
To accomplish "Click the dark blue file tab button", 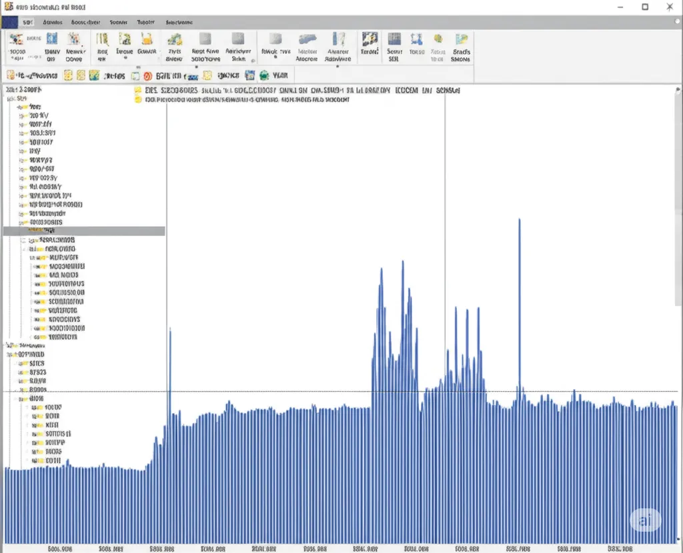I will point(9,22).
